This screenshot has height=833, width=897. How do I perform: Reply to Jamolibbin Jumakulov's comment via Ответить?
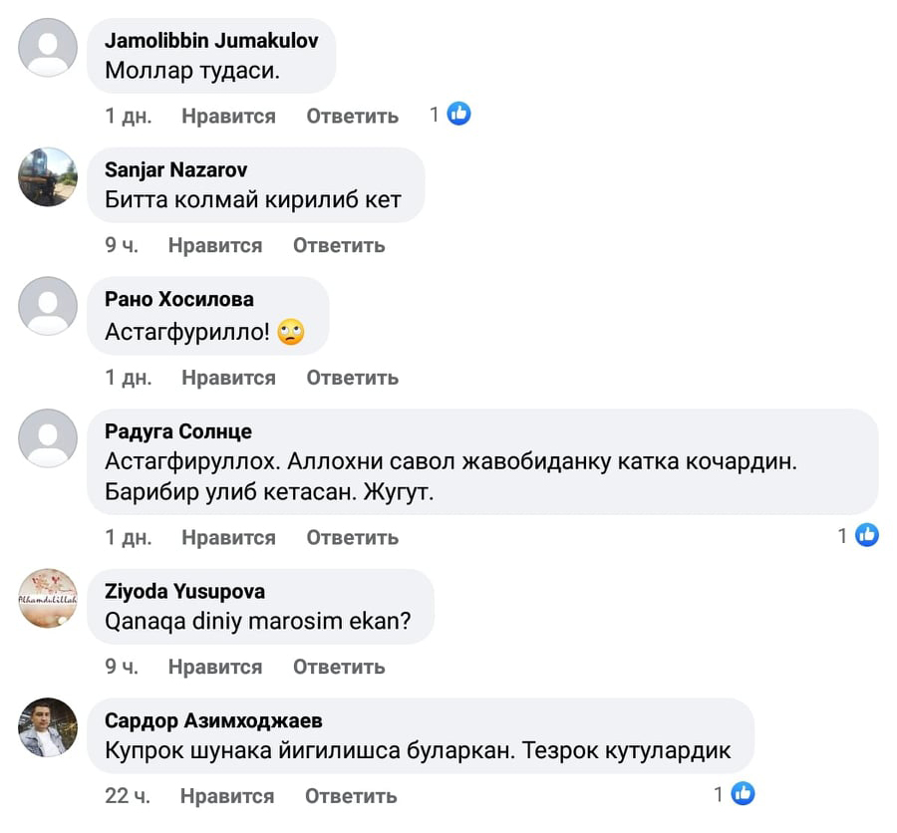click(352, 116)
